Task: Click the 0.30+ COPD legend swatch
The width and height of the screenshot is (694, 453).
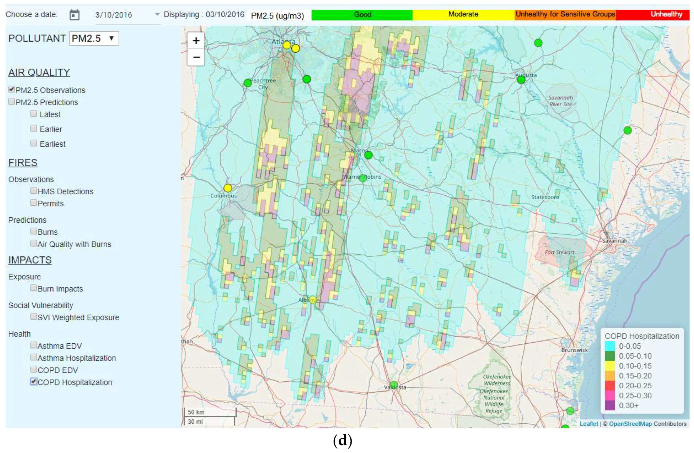Action: pyautogui.click(x=610, y=405)
